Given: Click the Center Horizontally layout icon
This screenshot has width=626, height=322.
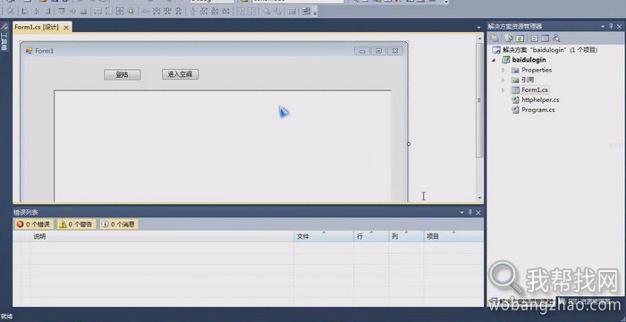Looking at the screenshot, I should [x=240, y=12].
